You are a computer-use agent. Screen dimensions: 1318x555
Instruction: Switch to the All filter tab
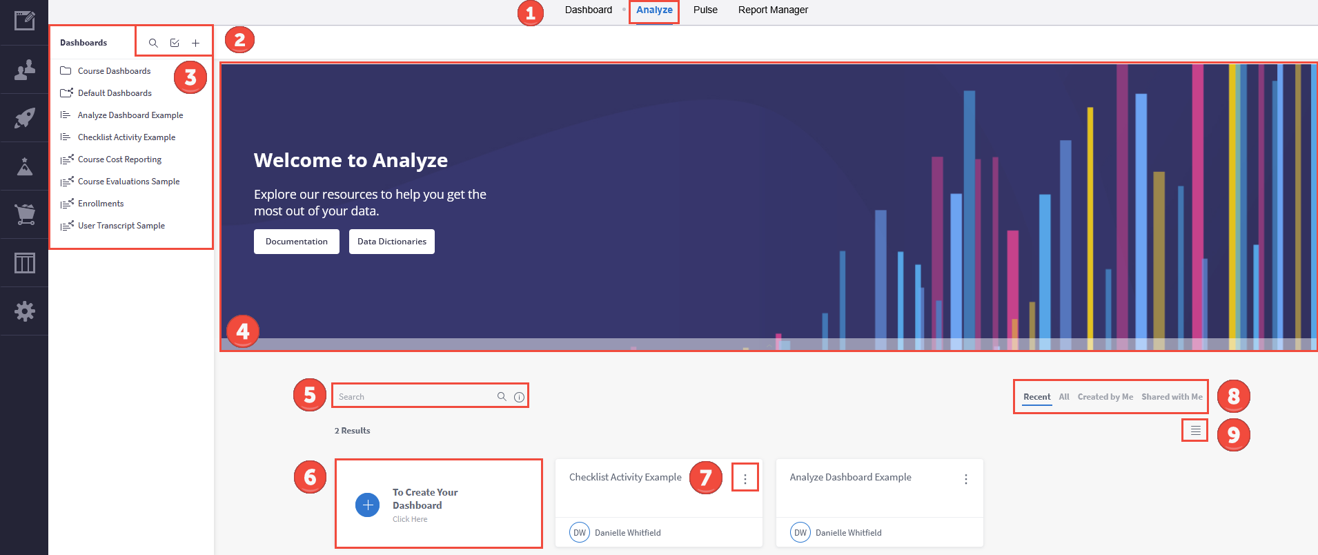click(1064, 397)
